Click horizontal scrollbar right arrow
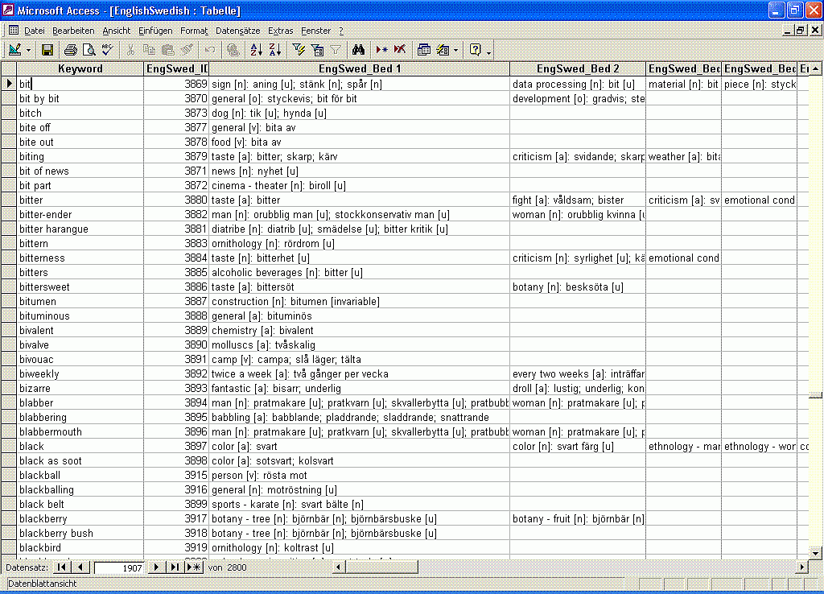824x594 pixels. (x=802, y=567)
